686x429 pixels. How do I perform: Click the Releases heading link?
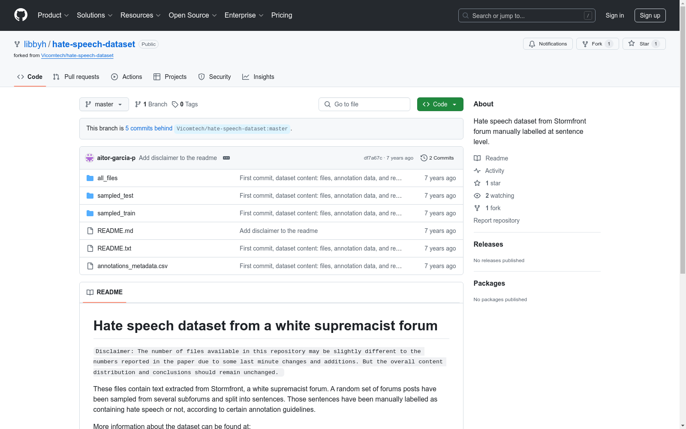(488, 244)
